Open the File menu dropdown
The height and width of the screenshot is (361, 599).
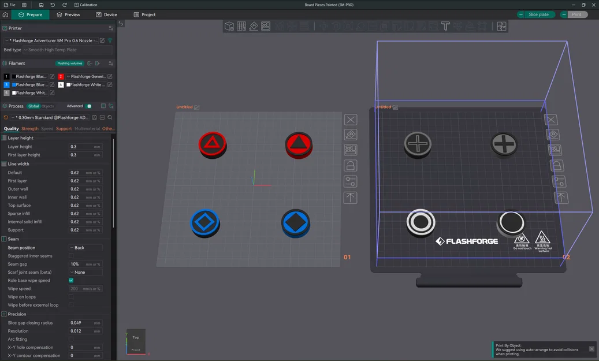tap(10, 5)
